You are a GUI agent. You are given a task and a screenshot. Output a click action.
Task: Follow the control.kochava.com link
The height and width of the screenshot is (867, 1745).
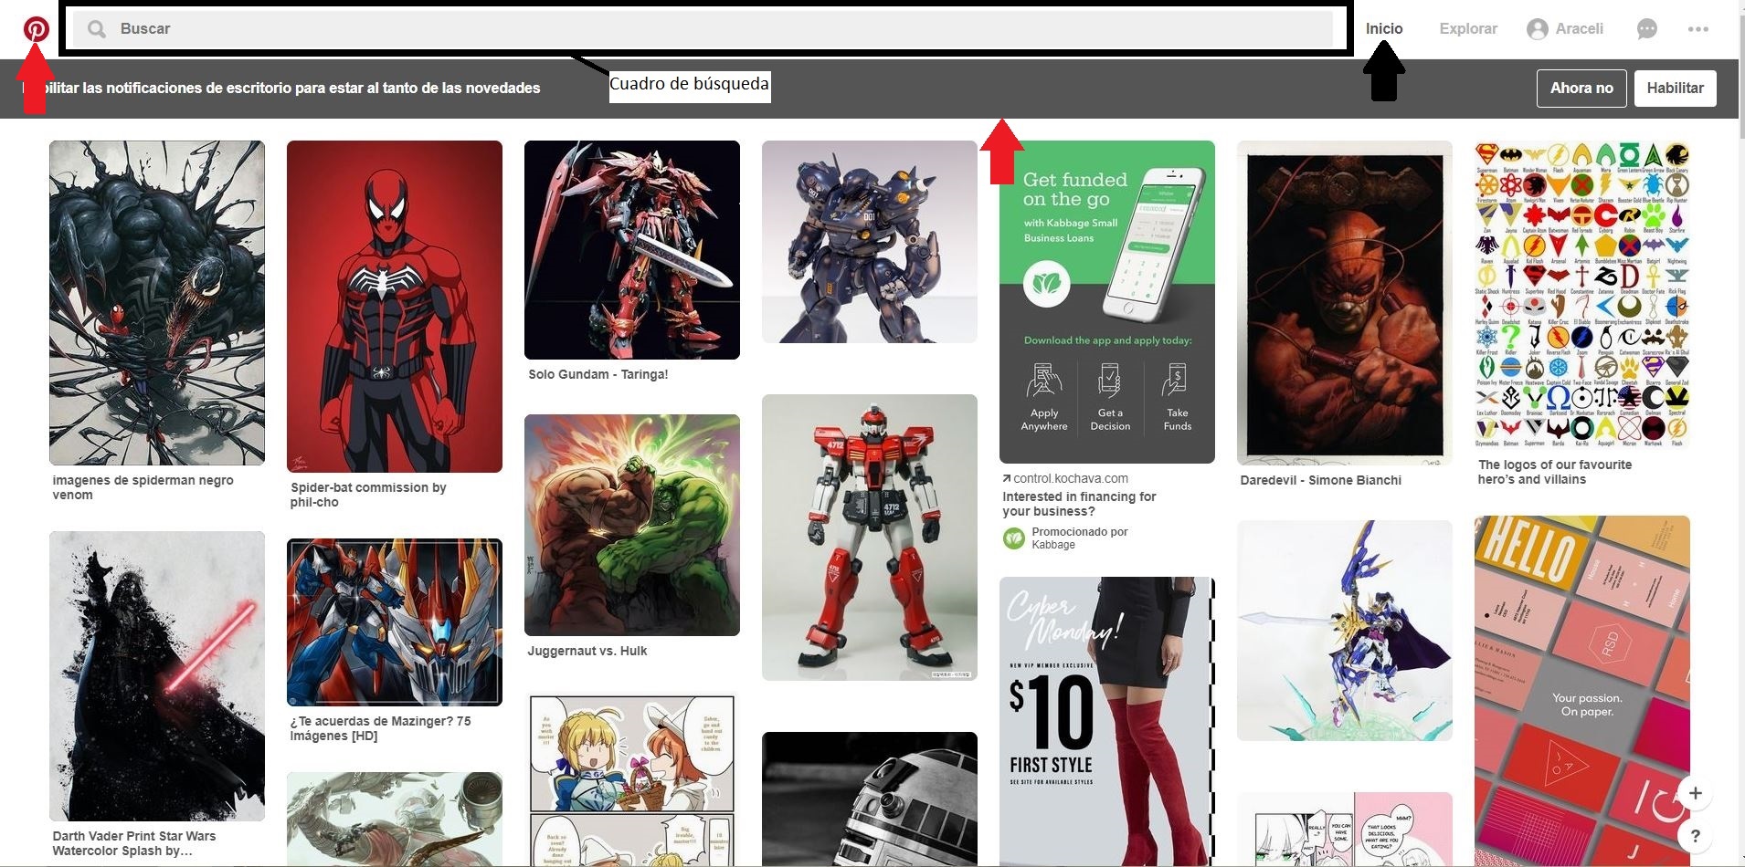pos(1071,478)
